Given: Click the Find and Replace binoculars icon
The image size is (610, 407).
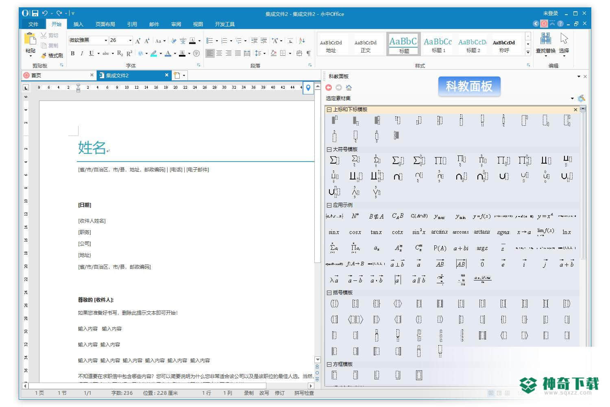Looking at the screenshot, I should [545, 39].
